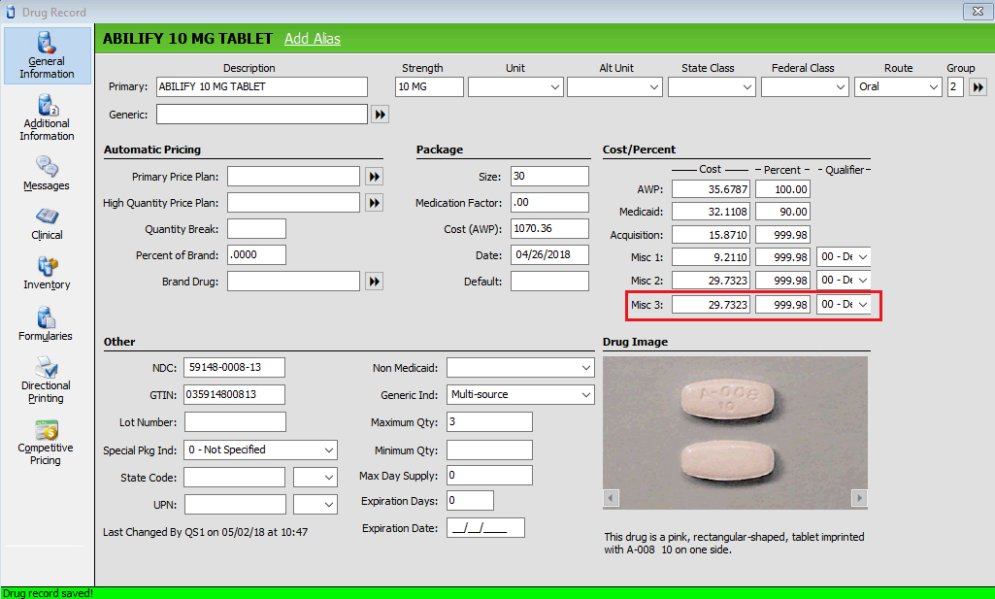Click the Add Alias link
This screenshot has height=599, width=995.
point(313,39)
